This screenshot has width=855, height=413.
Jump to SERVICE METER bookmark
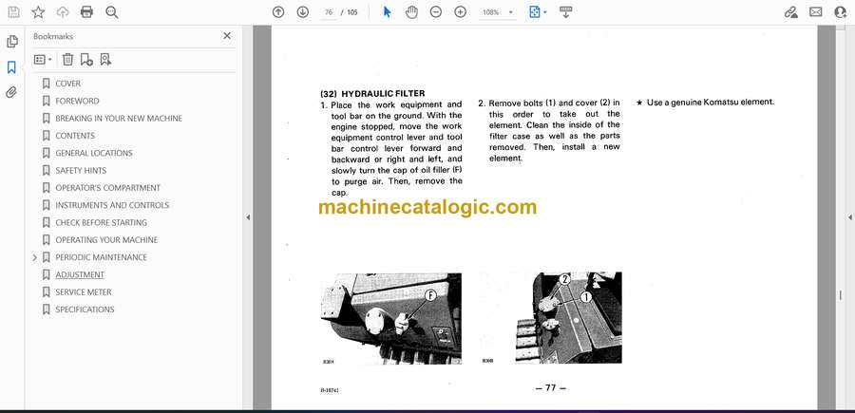pos(84,292)
